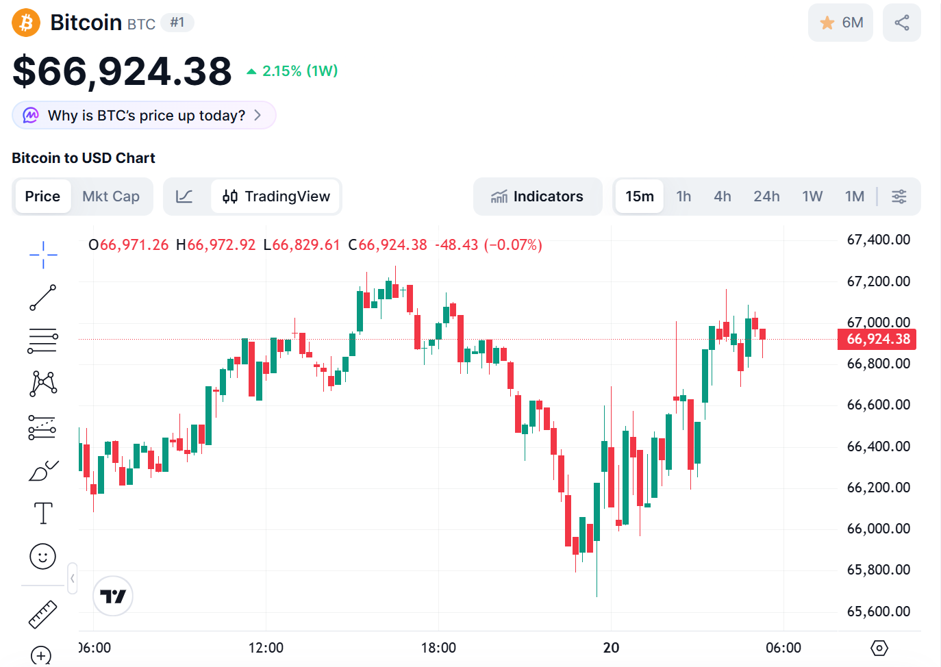The image size is (941, 667).
Task: Open the emoji icons tool
Action: tap(43, 556)
